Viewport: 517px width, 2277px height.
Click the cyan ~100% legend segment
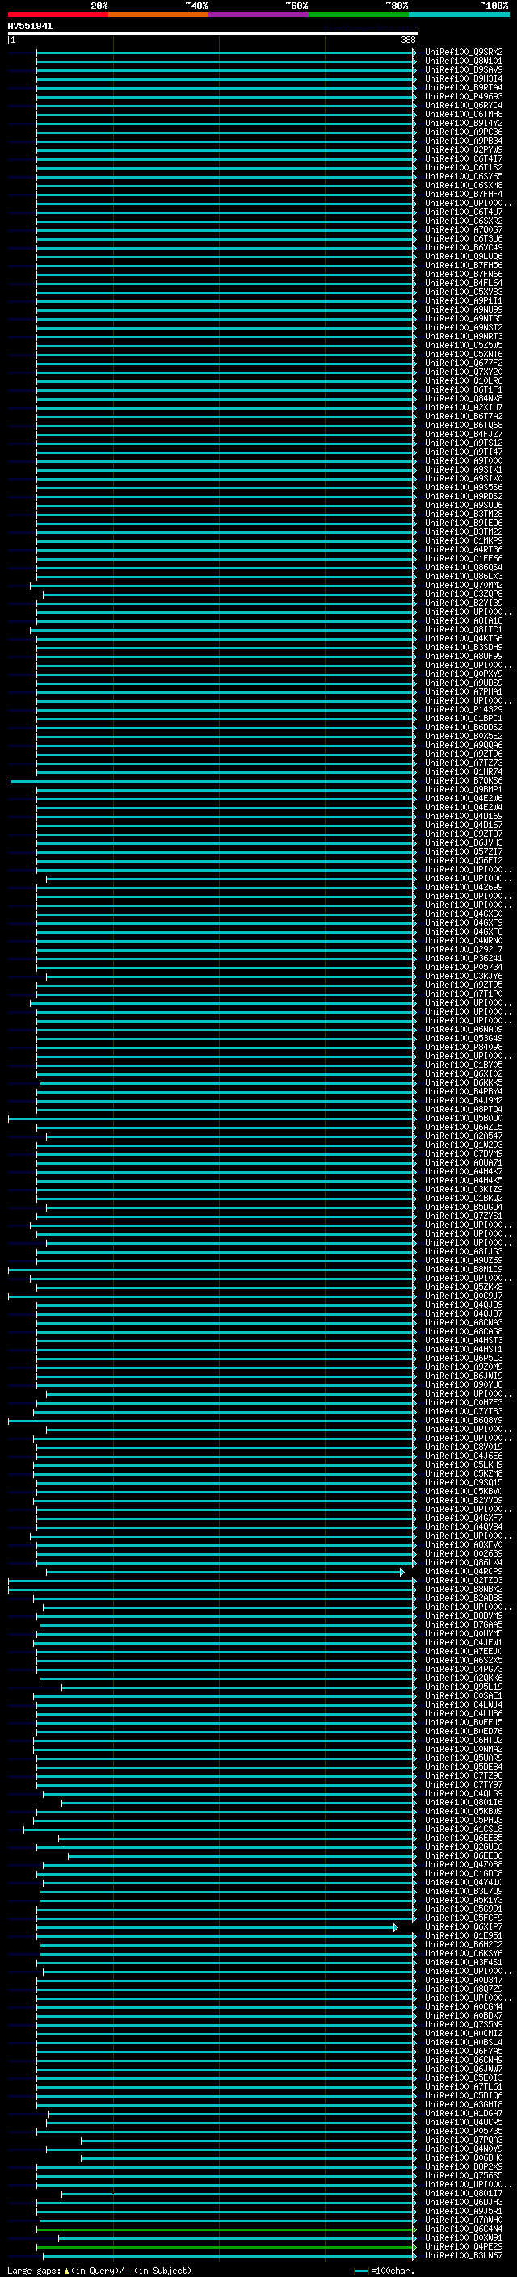click(x=460, y=15)
